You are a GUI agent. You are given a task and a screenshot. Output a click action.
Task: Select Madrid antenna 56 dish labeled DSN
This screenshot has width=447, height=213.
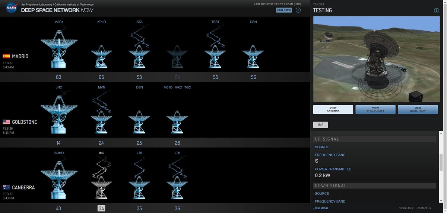click(x=253, y=57)
